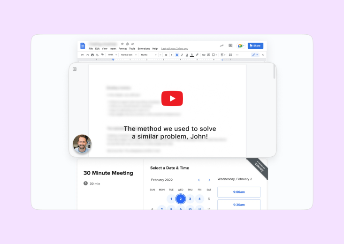Click the blue Share button
The width and height of the screenshot is (344, 244).
255,46
